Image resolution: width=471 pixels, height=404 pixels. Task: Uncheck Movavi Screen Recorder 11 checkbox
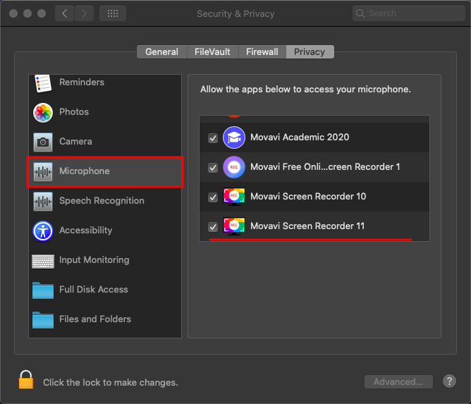coord(213,227)
